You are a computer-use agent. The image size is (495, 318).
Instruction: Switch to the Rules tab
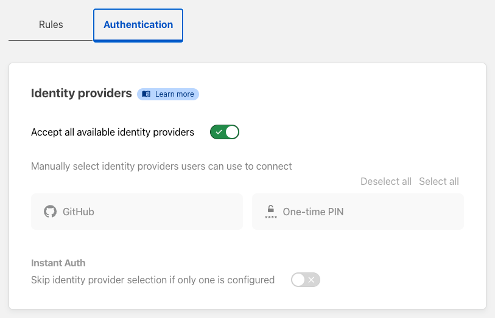point(51,24)
